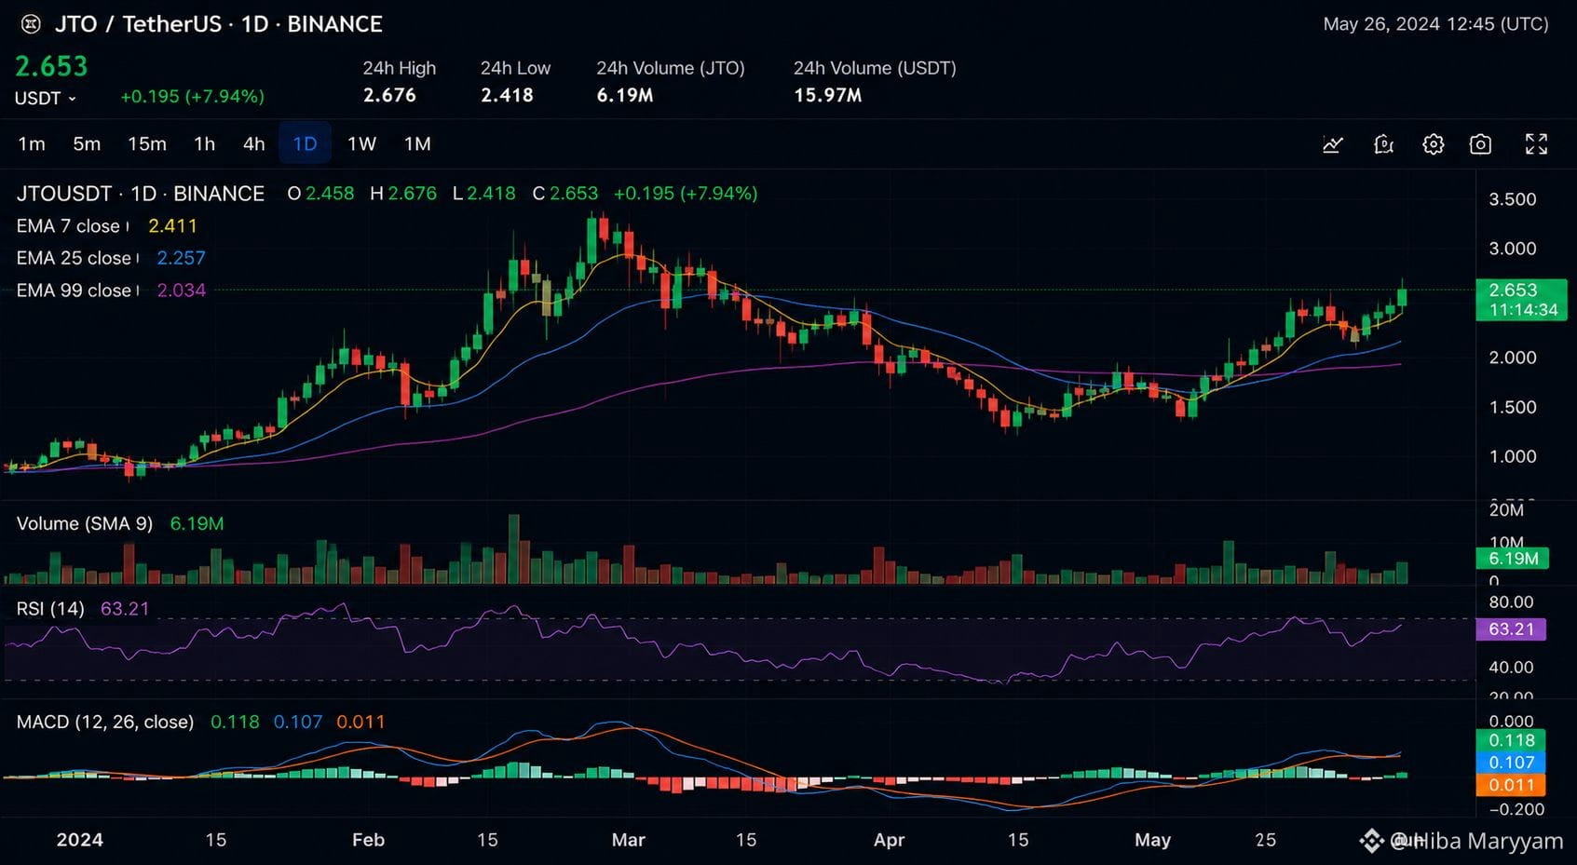Click the blue 0.107 MACD signal tag
The width and height of the screenshot is (1577, 865).
pos(1511,763)
